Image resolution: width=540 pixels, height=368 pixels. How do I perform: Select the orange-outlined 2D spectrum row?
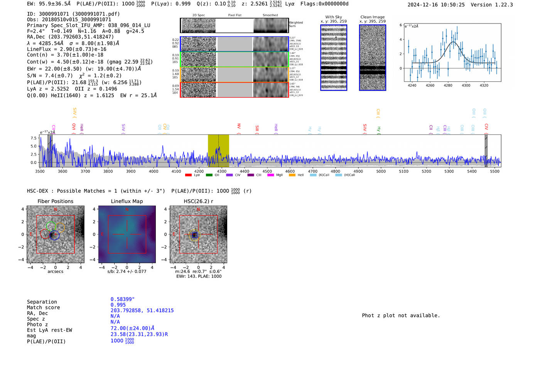(x=235, y=75)
